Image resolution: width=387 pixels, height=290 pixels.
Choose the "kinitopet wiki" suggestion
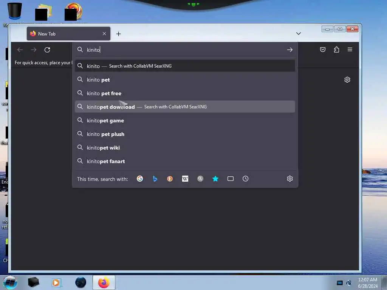[x=185, y=148]
